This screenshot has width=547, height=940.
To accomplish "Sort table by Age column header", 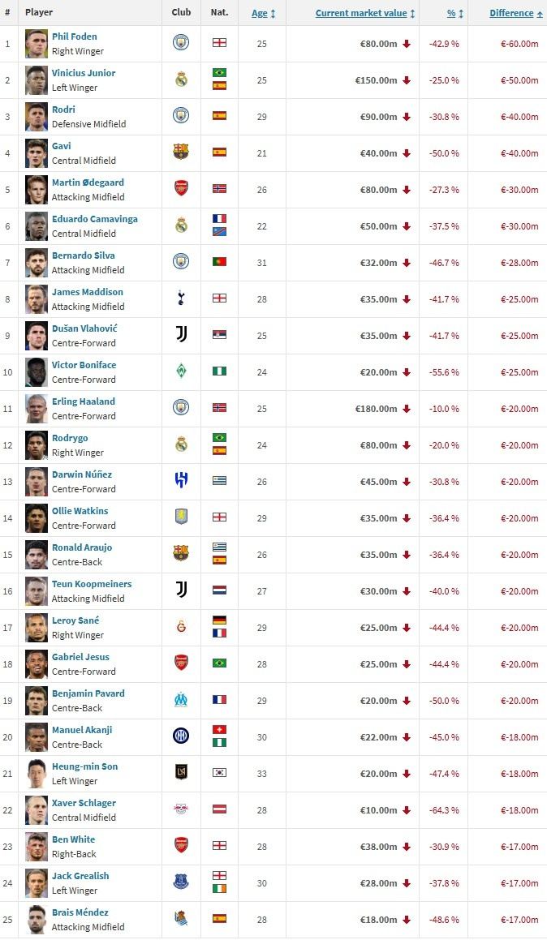I will click(263, 13).
